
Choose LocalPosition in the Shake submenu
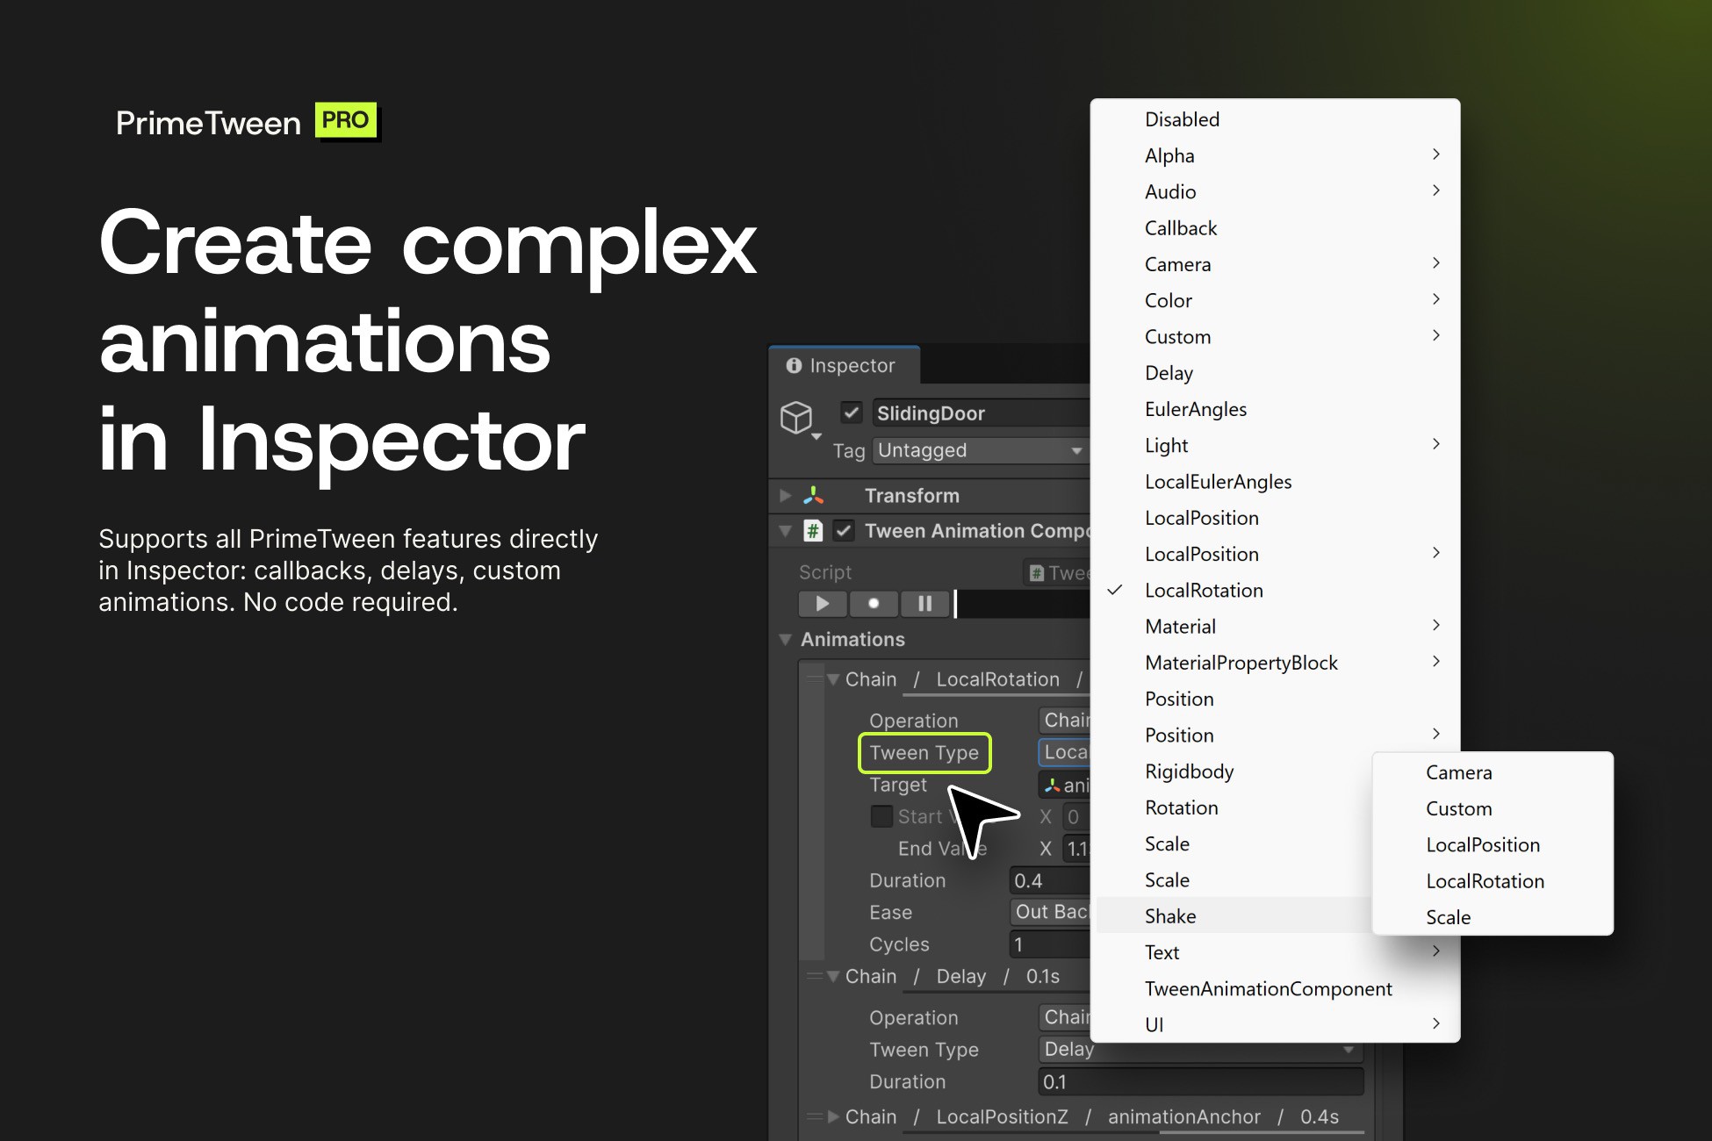[1493, 845]
